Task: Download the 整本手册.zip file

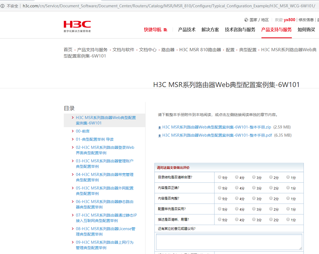Action: pos(217,127)
